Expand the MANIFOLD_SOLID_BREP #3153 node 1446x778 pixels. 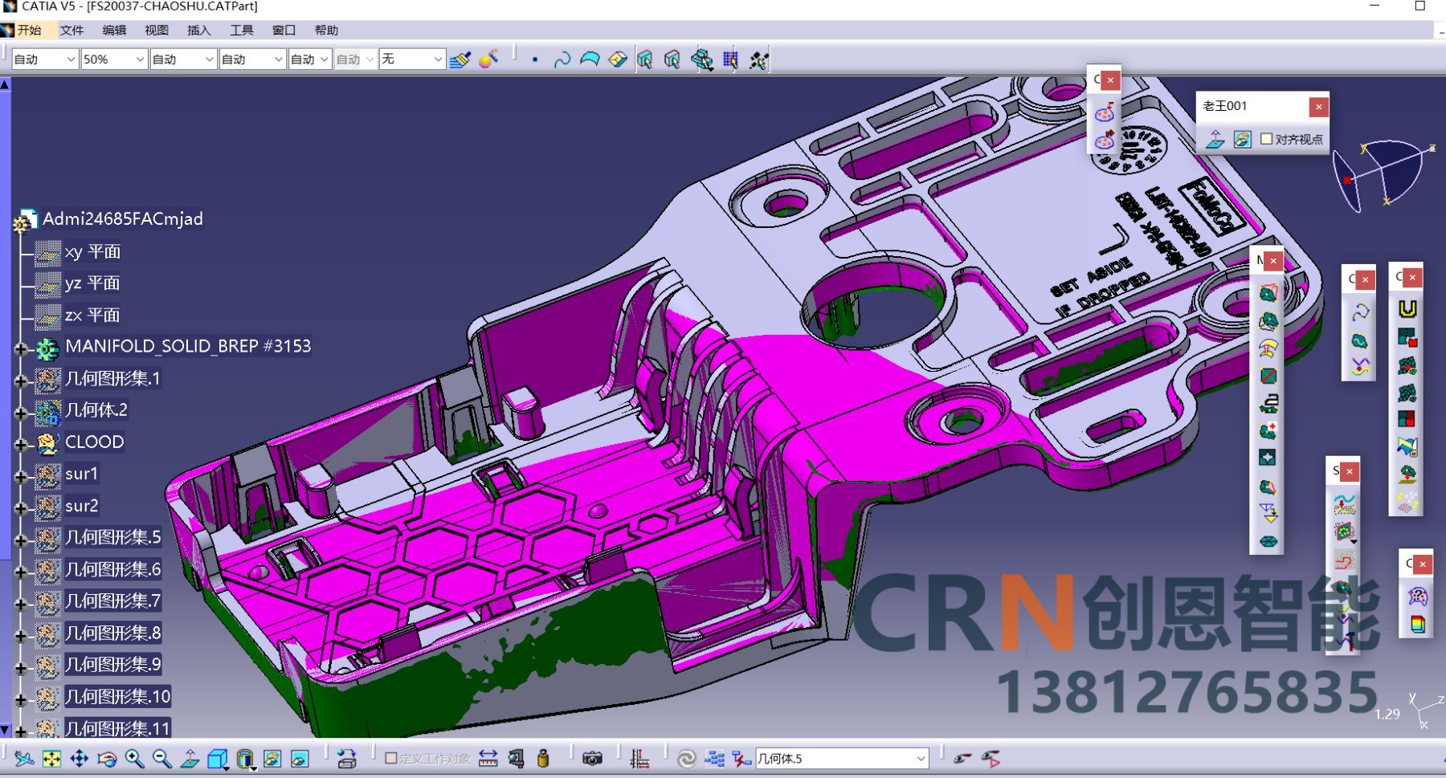pos(20,348)
